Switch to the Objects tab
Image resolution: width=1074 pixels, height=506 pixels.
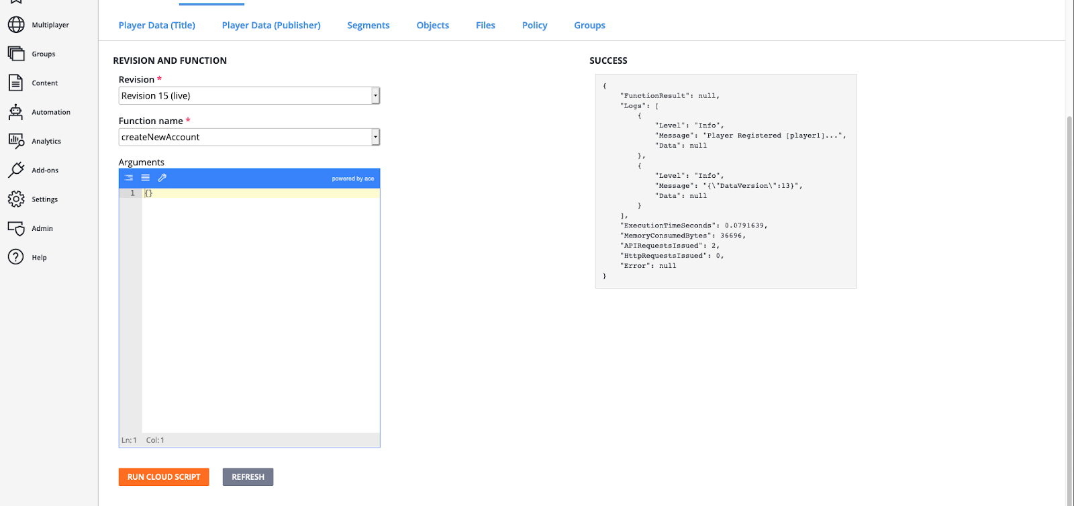tap(433, 26)
